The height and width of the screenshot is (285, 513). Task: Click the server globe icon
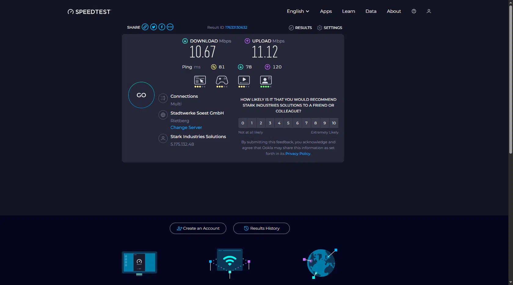(x=163, y=115)
